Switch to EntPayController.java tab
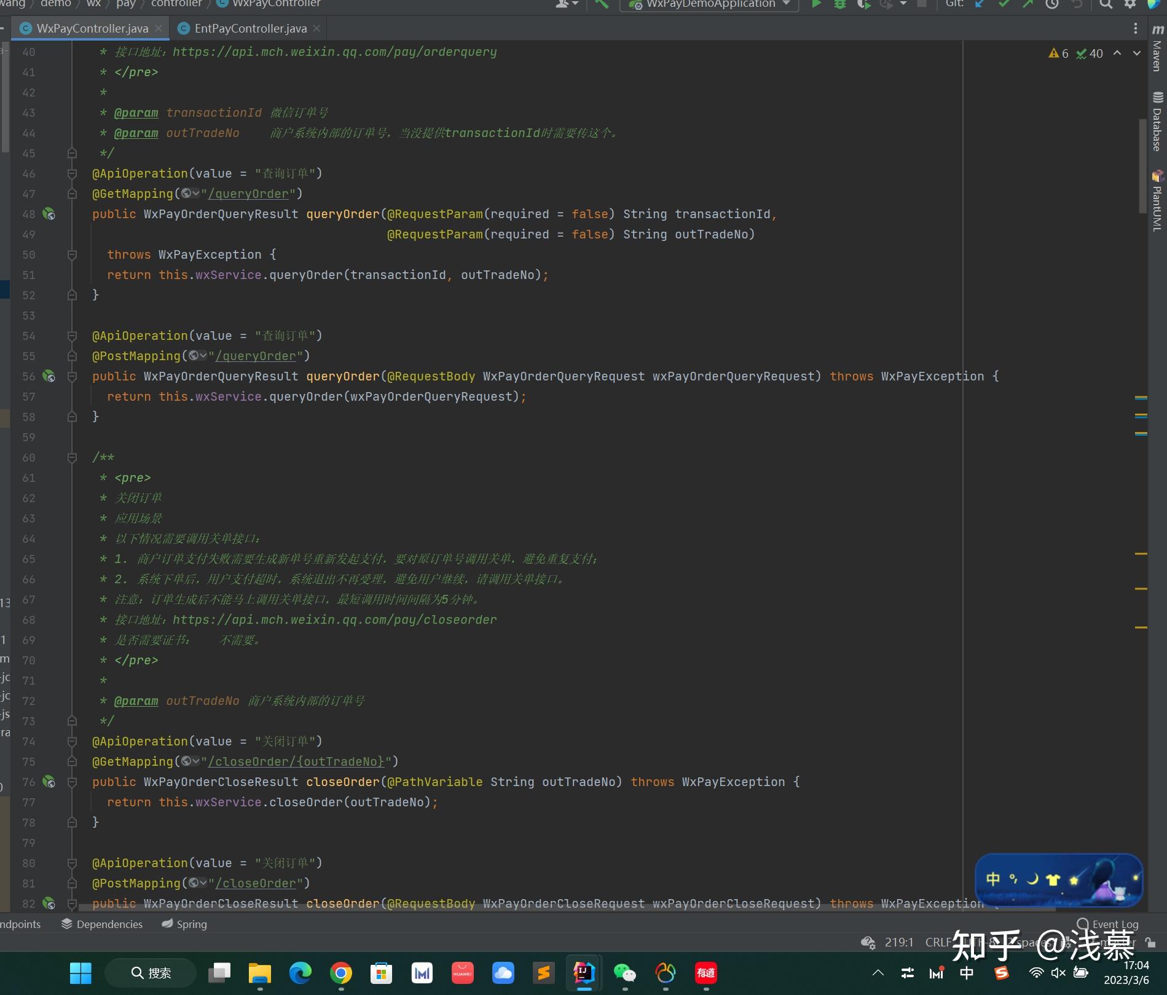1167x995 pixels. point(250,29)
